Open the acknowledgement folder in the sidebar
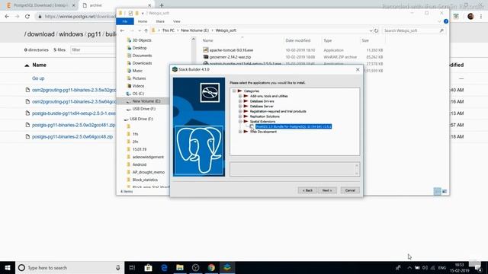Screen dimensions: 488x274 (148, 158)
